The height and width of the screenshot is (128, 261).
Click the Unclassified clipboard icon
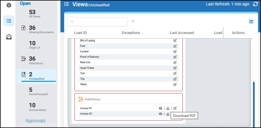click(24, 74)
